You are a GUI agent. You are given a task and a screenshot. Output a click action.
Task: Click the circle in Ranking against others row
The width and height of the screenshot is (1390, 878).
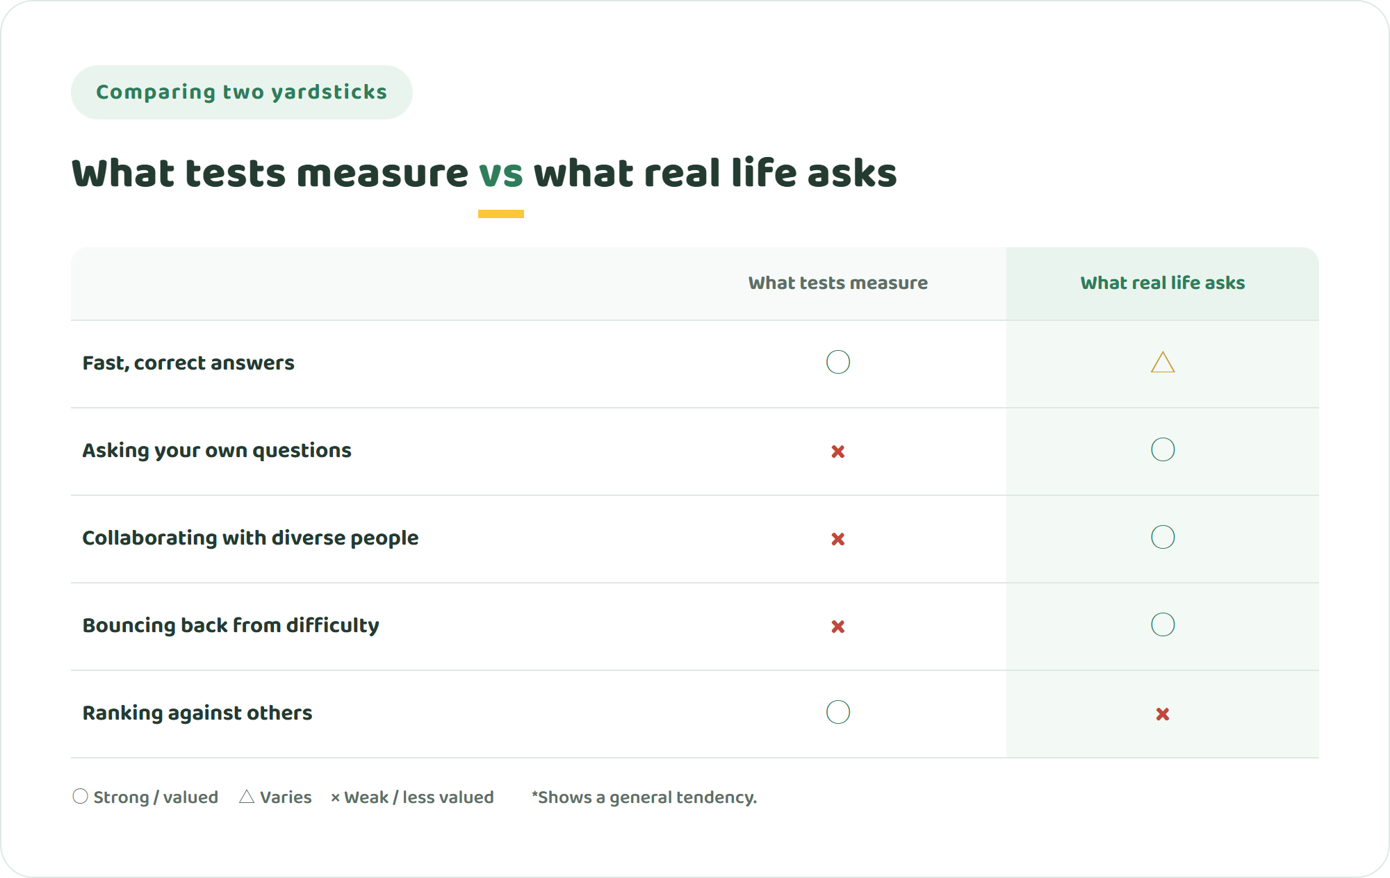[x=838, y=712]
